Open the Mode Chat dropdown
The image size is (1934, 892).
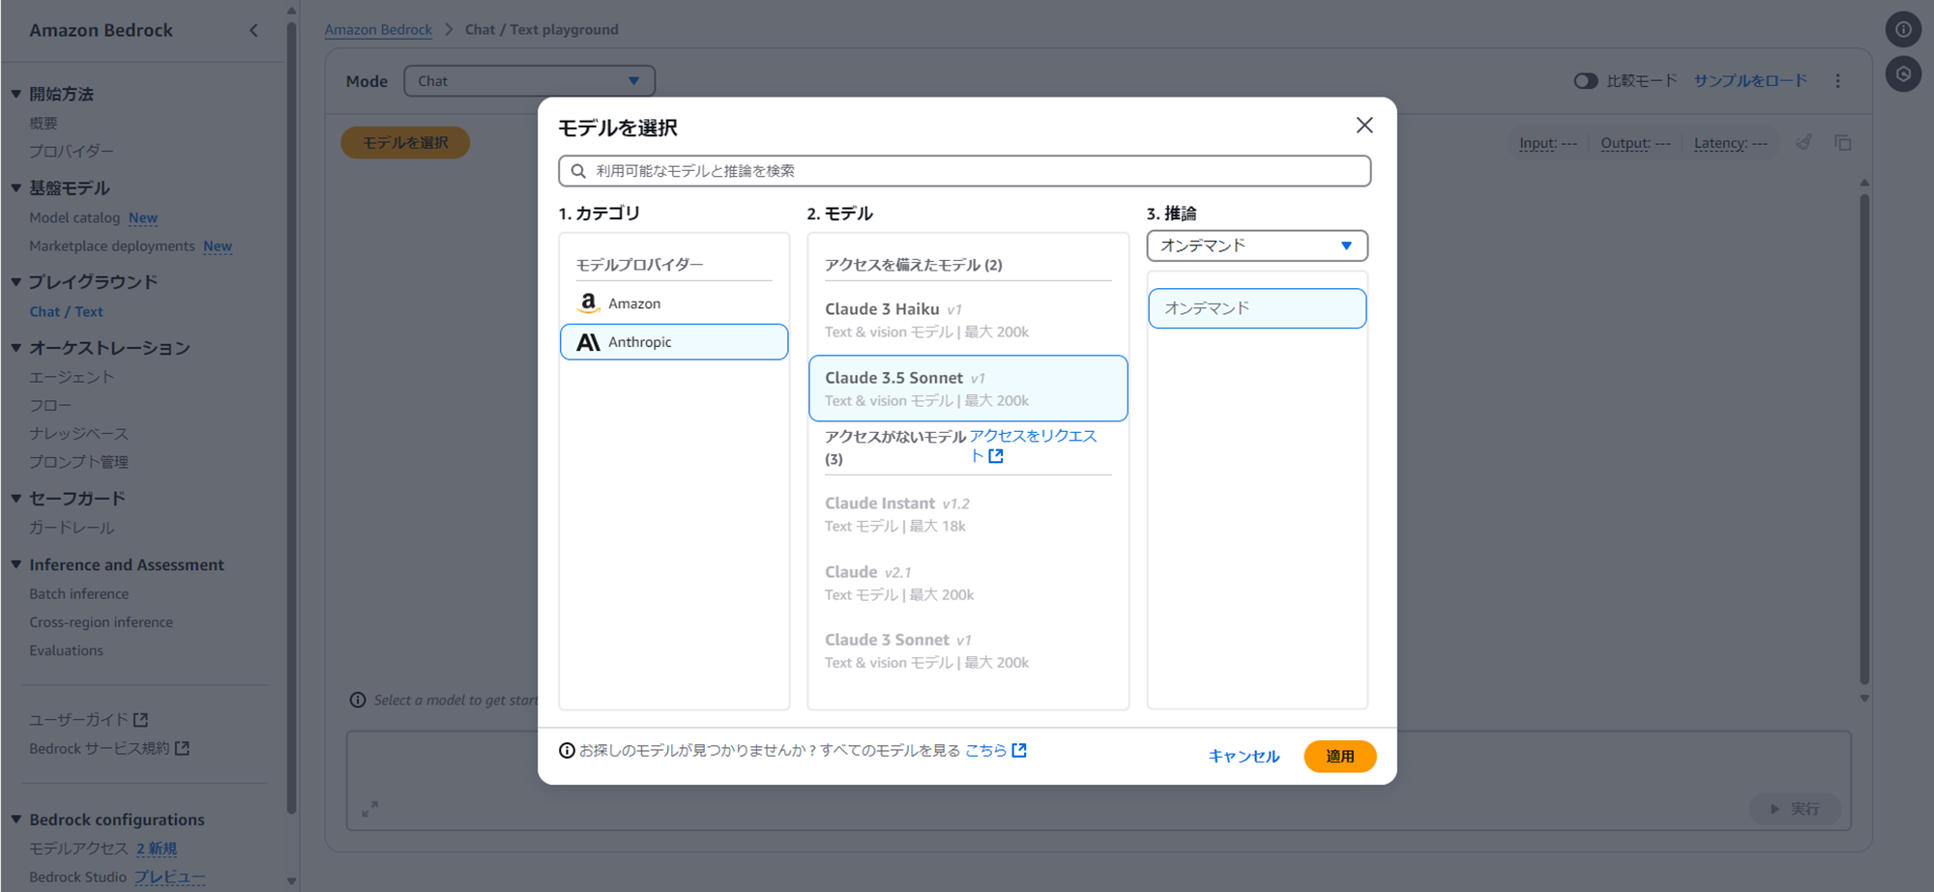coord(529,81)
